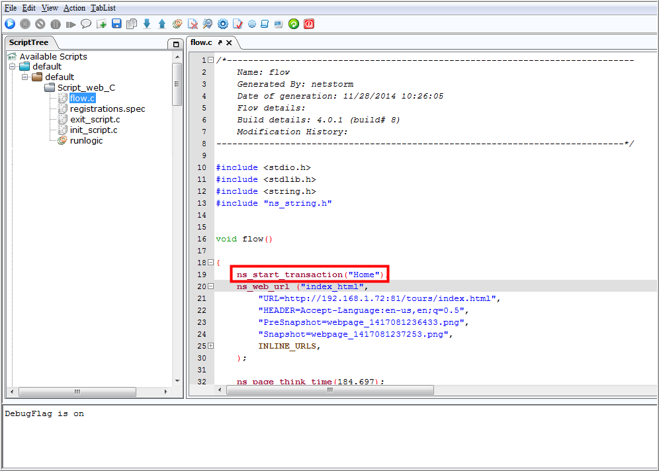Collapse the brown default folder node

tap(24, 77)
